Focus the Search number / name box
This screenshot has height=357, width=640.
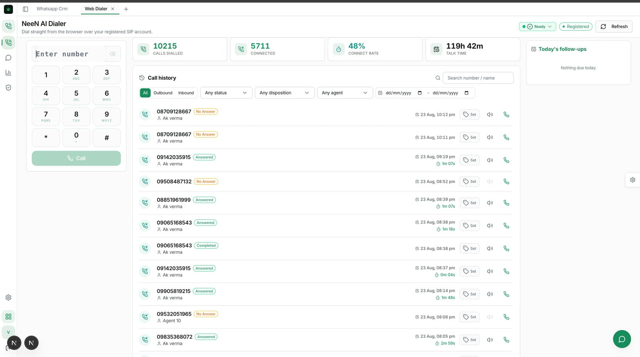click(478, 78)
